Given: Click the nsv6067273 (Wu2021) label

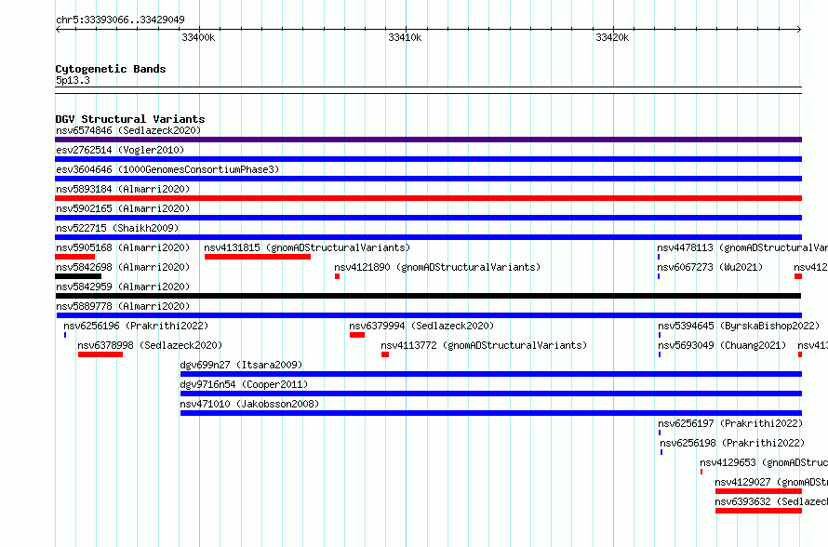Looking at the screenshot, I should [710, 267].
